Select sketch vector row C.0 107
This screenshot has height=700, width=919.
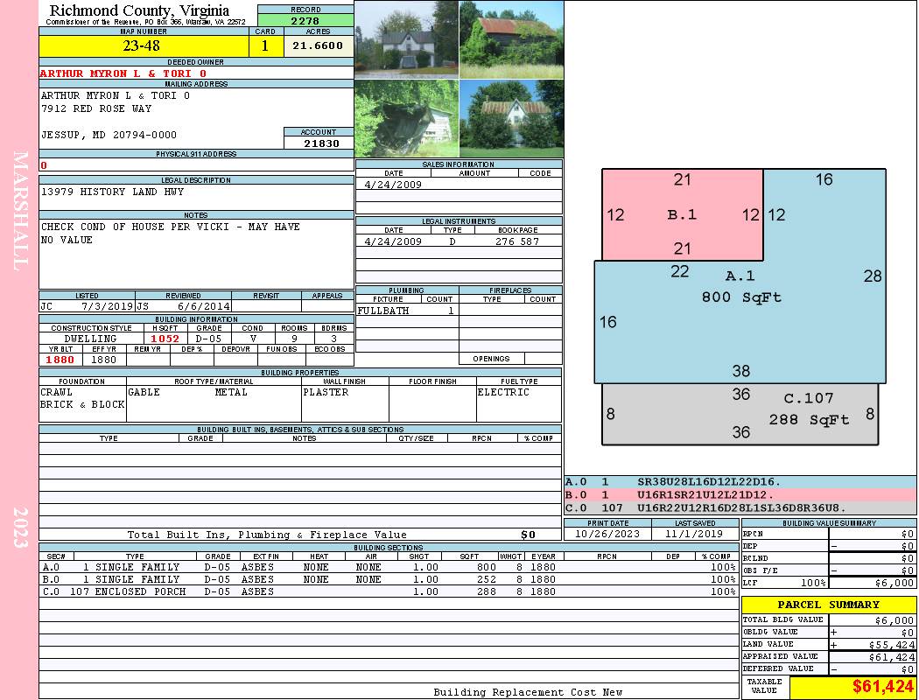[x=740, y=507]
